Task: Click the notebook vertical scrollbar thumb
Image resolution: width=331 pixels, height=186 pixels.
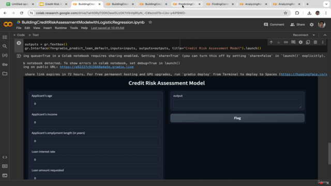Action: 329,153
